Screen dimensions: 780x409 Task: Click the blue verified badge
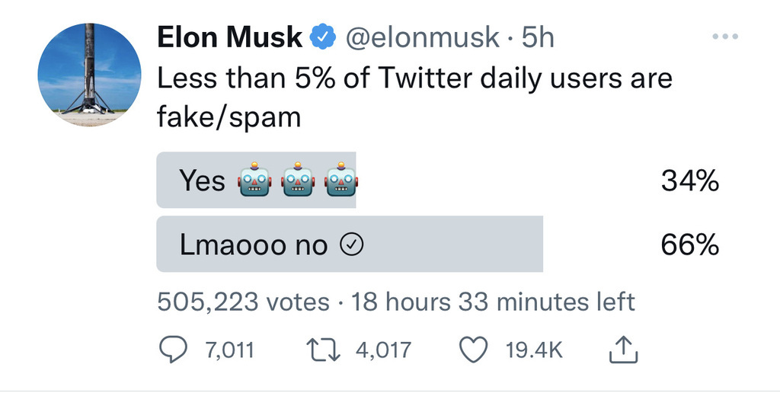point(323,37)
